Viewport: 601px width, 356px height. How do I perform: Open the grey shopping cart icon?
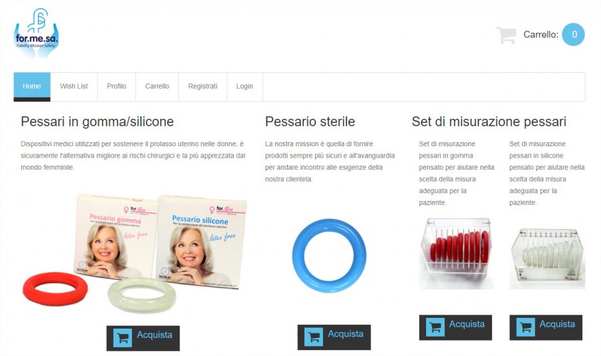coord(506,35)
